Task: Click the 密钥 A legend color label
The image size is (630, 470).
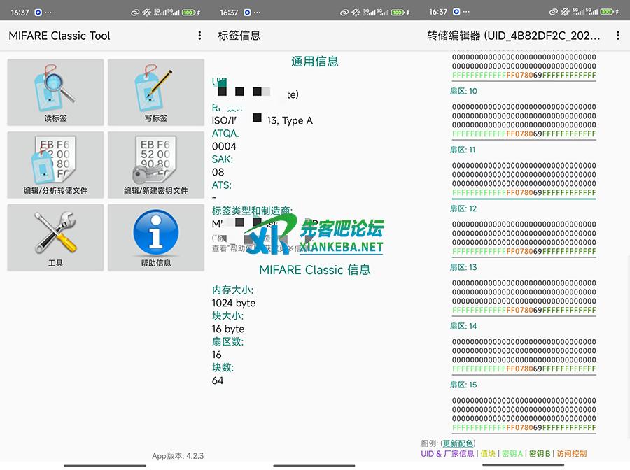Action: [x=512, y=454]
